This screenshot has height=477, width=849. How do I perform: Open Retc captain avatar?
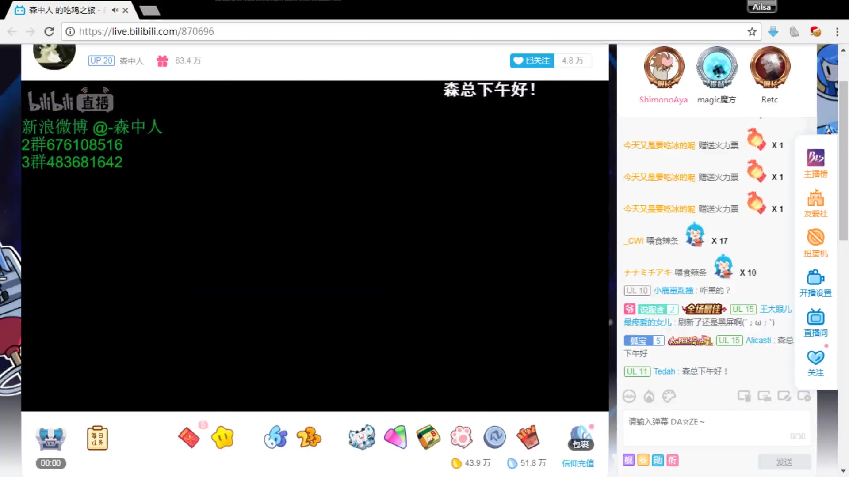pos(770,68)
